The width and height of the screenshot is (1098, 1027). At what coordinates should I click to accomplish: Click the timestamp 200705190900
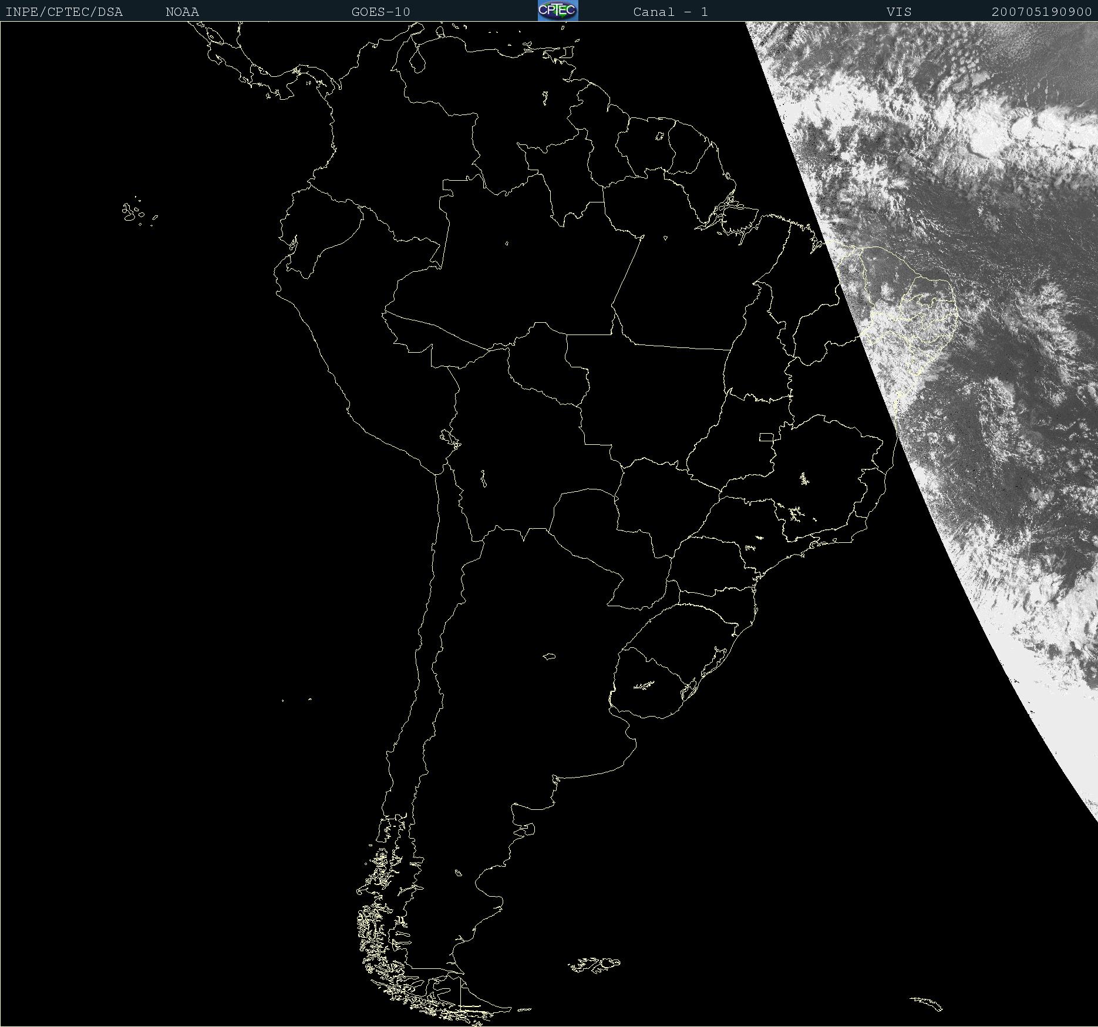point(1042,12)
